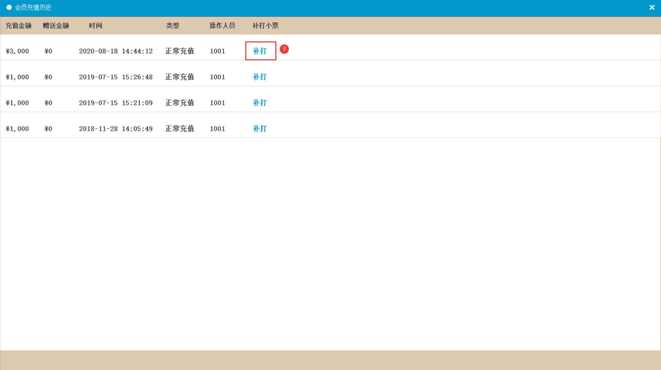Reprint receipt for 2019-07-15 15:26:48 recharge
Screen dimensions: 661x370
click(260, 77)
